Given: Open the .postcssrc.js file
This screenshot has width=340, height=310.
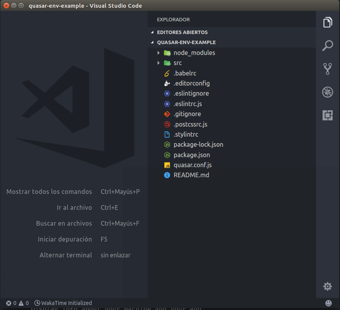Looking at the screenshot, I should coord(191,125).
